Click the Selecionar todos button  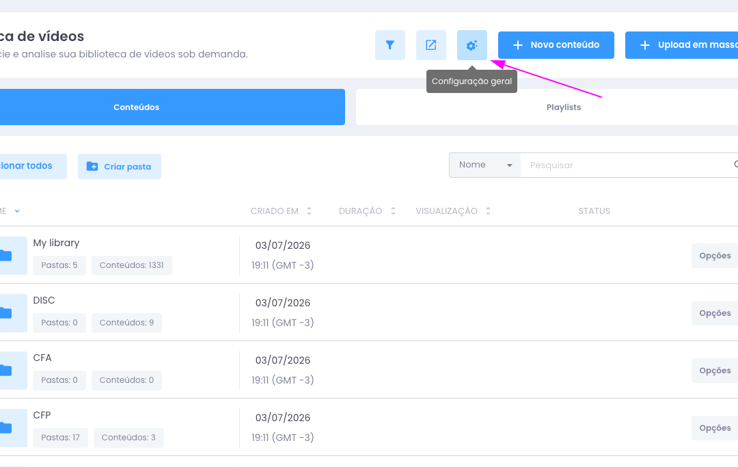point(33,166)
